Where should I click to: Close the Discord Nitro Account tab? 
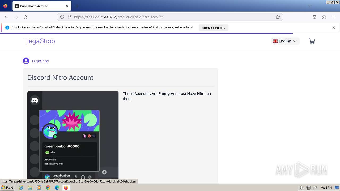pyautogui.click(x=67, y=6)
